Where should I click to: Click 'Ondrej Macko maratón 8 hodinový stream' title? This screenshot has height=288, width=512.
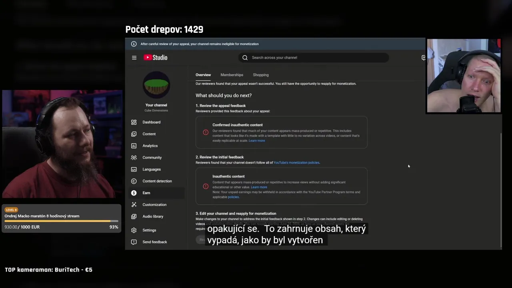pos(42,216)
